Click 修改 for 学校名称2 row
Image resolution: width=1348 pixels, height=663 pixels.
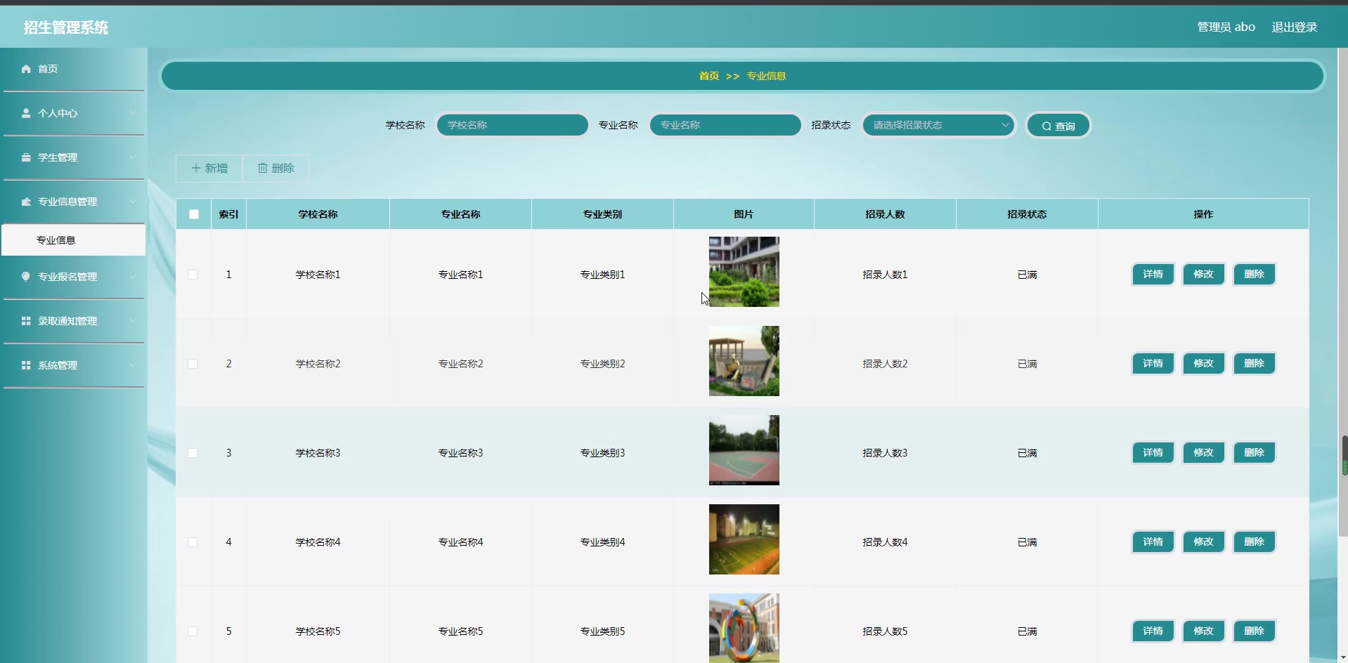click(x=1203, y=364)
